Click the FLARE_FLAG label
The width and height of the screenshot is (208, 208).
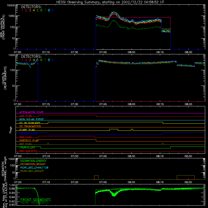click(27, 130)
